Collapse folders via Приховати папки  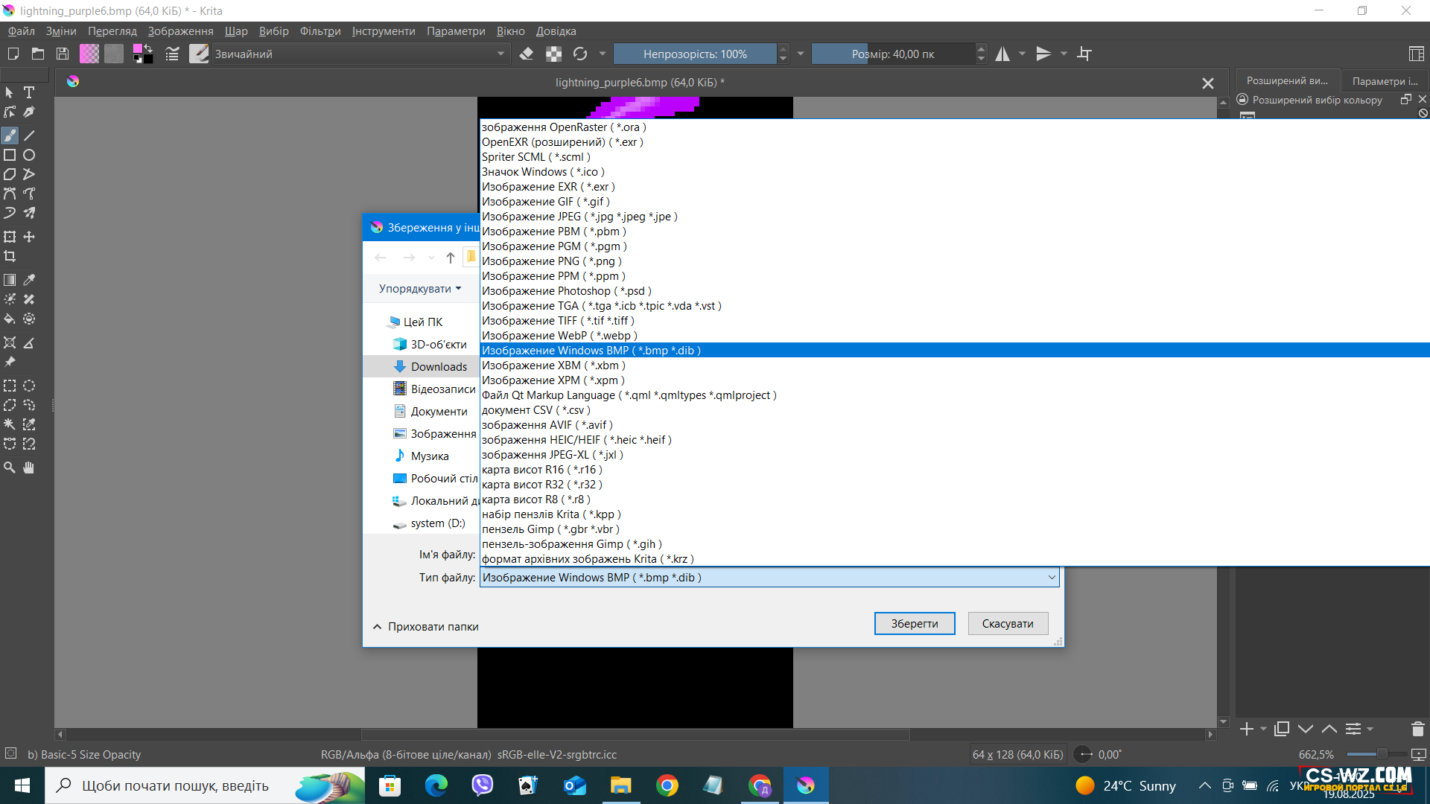click(x=426, y=627)
